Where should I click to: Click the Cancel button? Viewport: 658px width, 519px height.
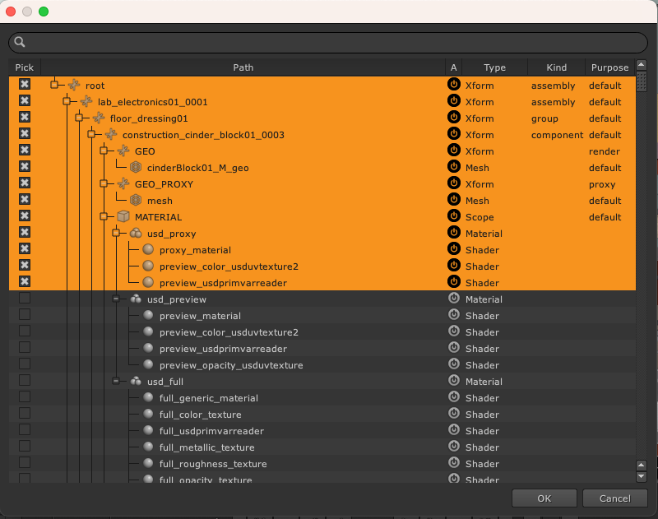614,498
